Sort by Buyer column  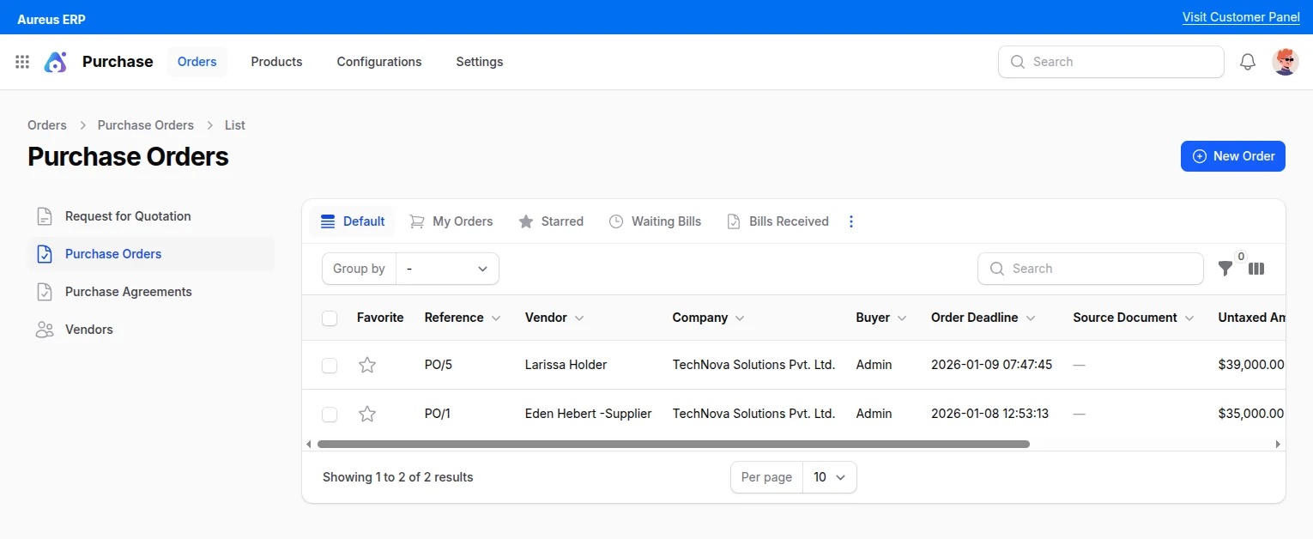click(x=881, y=318)
